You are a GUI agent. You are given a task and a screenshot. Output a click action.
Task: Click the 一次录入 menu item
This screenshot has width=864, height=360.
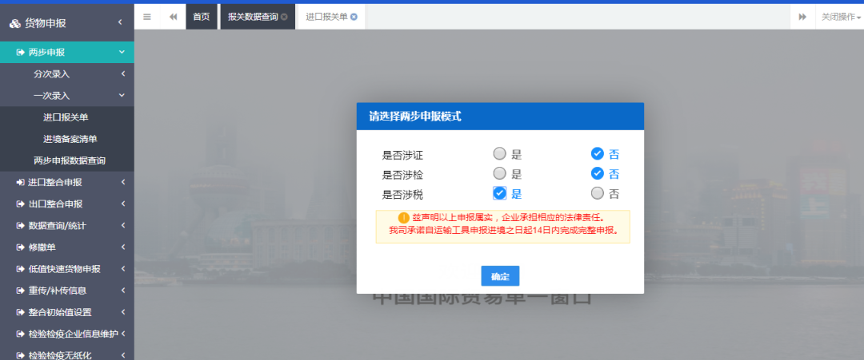pos(52,96)
